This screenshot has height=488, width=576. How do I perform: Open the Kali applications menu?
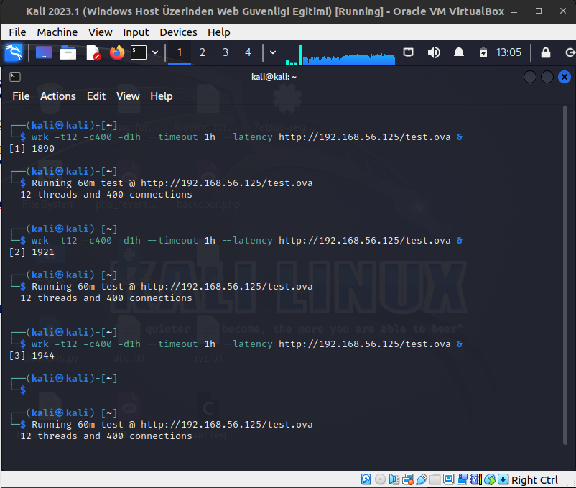14,52
